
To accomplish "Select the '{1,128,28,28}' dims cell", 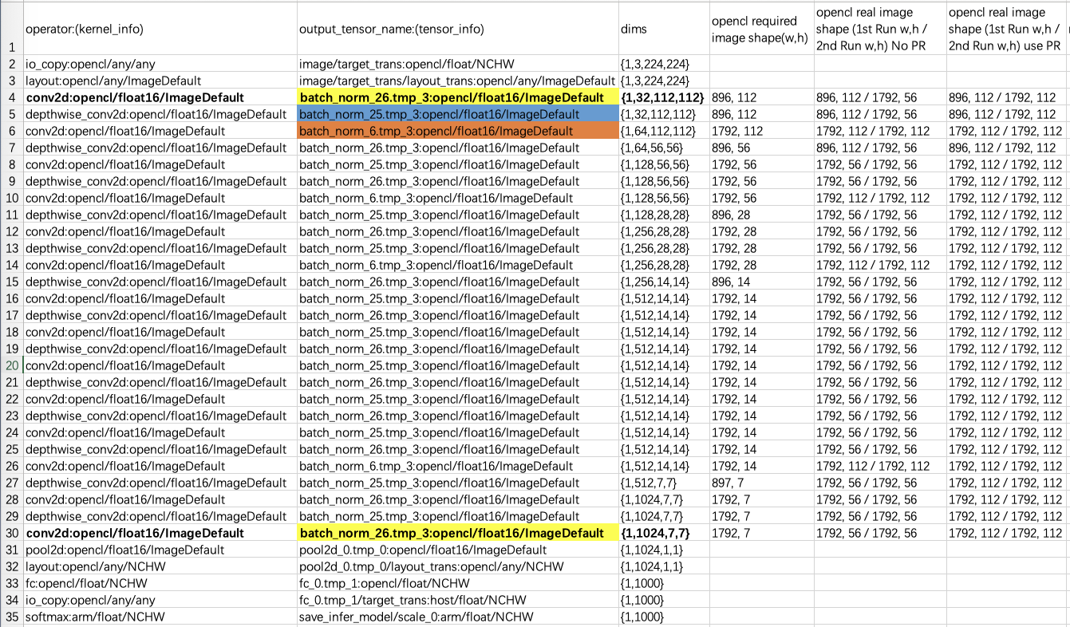I will (x=664, y=215).
